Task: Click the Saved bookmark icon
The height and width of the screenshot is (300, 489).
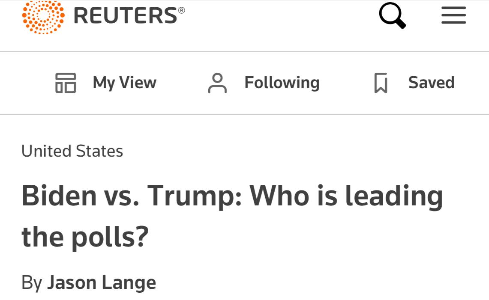Action: point(381,83)
